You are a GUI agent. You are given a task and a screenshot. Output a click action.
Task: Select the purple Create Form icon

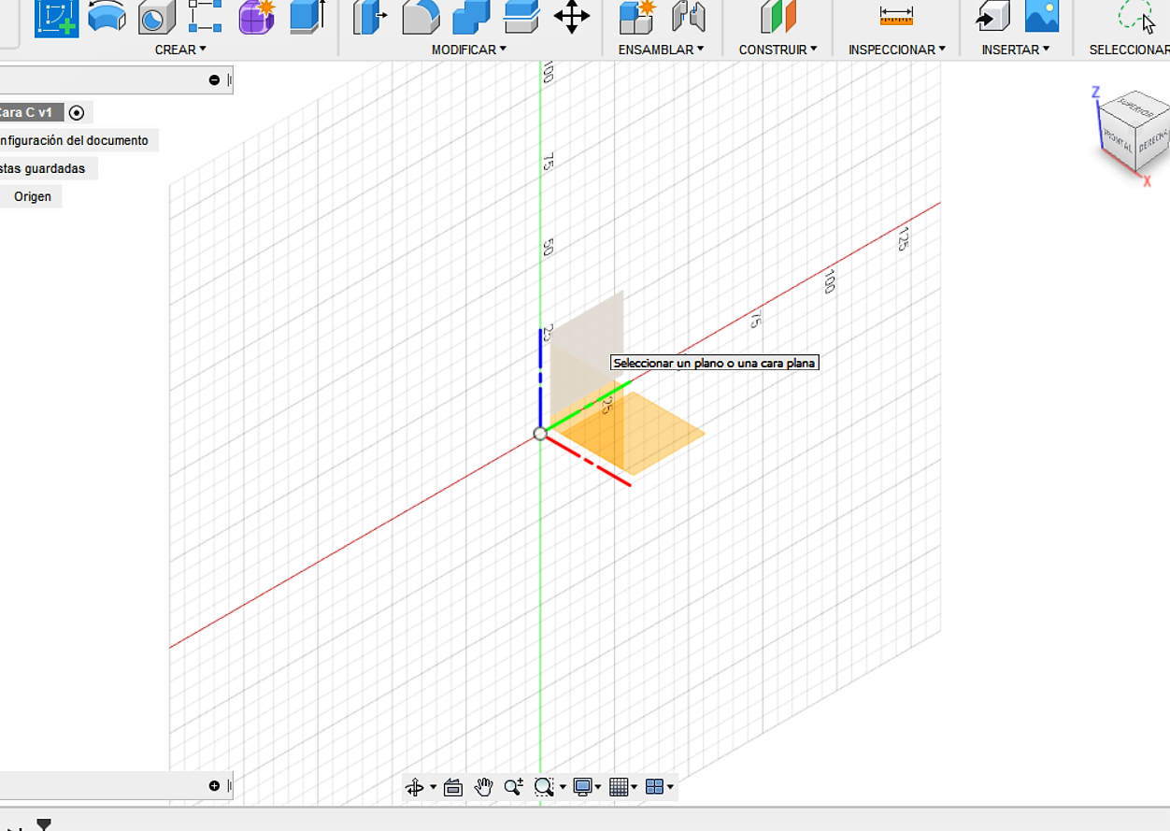point(255,17)
